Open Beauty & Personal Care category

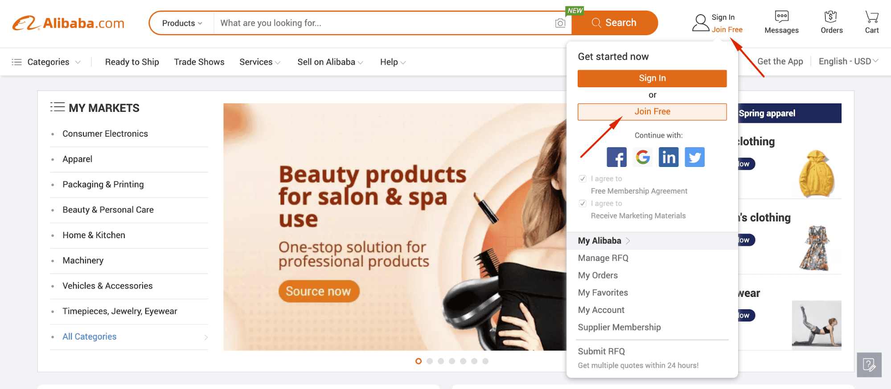pos(108,210)
